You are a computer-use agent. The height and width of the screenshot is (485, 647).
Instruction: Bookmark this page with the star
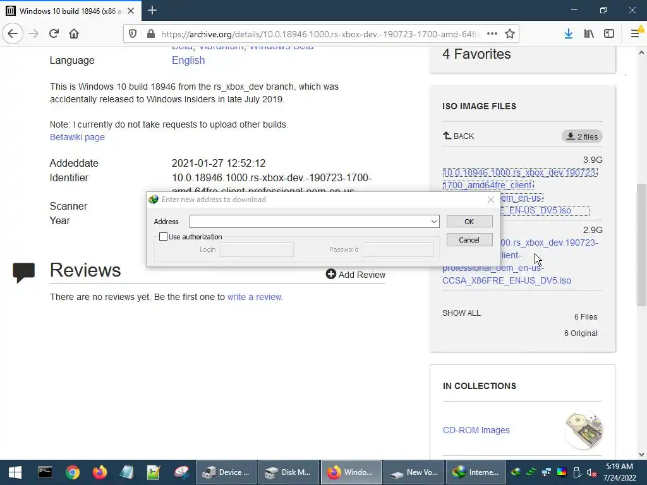510,34
